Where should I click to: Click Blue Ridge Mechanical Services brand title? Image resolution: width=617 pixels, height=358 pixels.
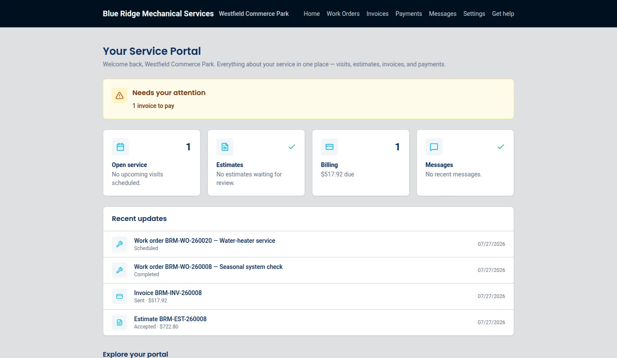158,14
